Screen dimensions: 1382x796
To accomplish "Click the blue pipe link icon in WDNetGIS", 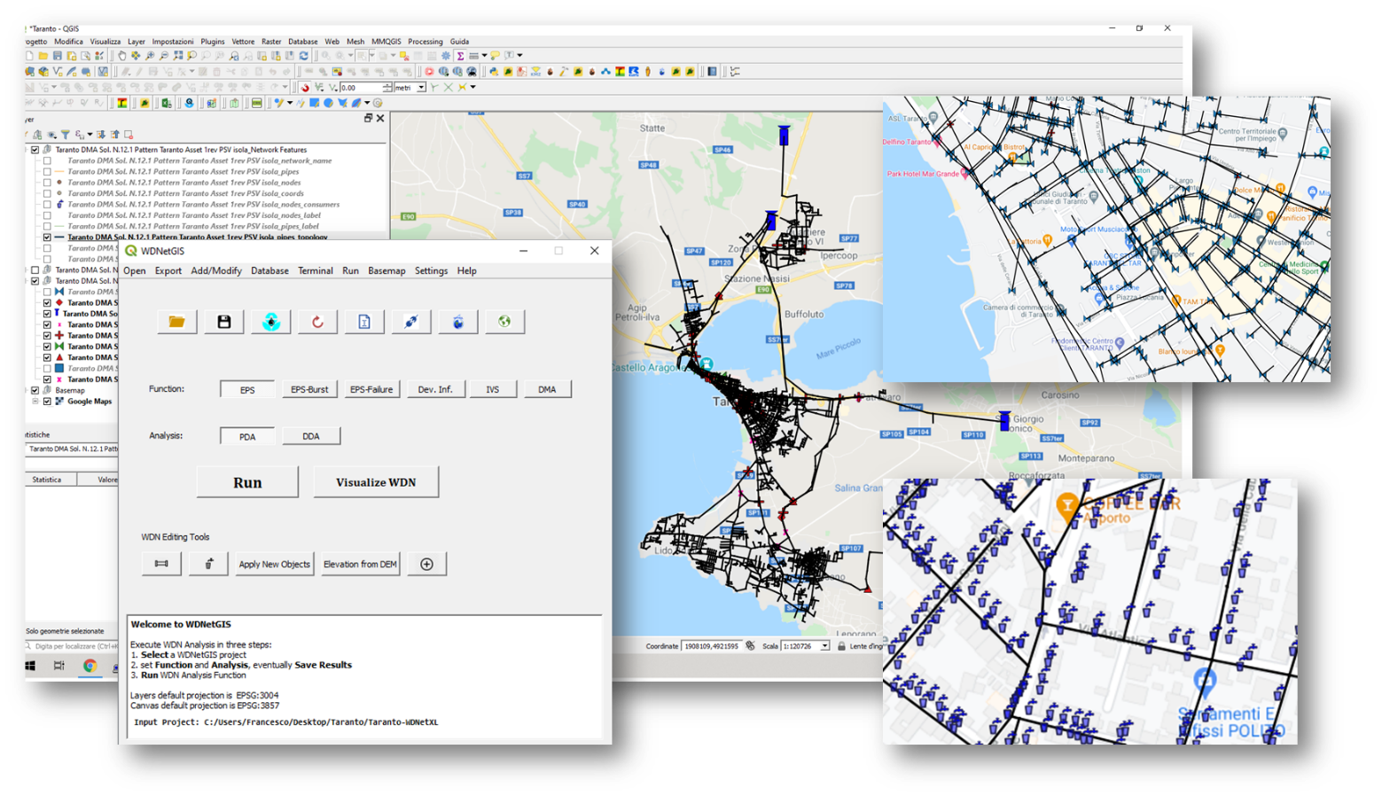I will pos(410,322).
